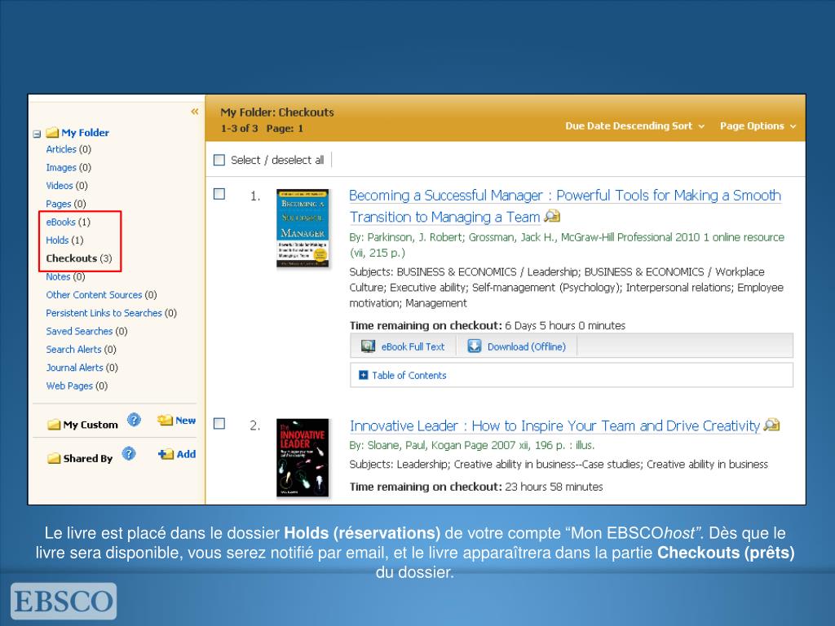Open the My Custom help question icon
The width and height of the screenshot is (835, 626).
[x=134, y=420]
